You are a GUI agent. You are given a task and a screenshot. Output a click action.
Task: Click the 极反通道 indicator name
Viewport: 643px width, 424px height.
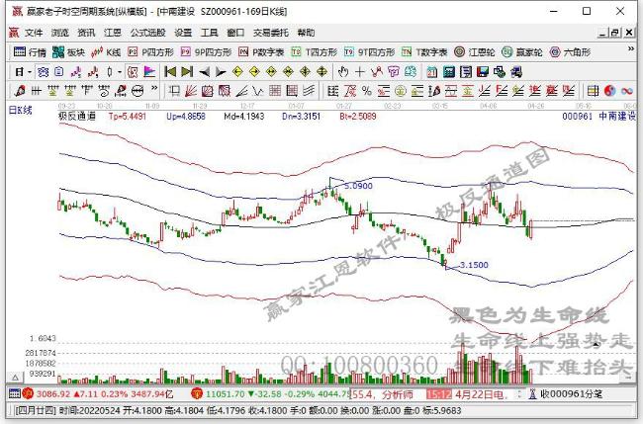77,116
